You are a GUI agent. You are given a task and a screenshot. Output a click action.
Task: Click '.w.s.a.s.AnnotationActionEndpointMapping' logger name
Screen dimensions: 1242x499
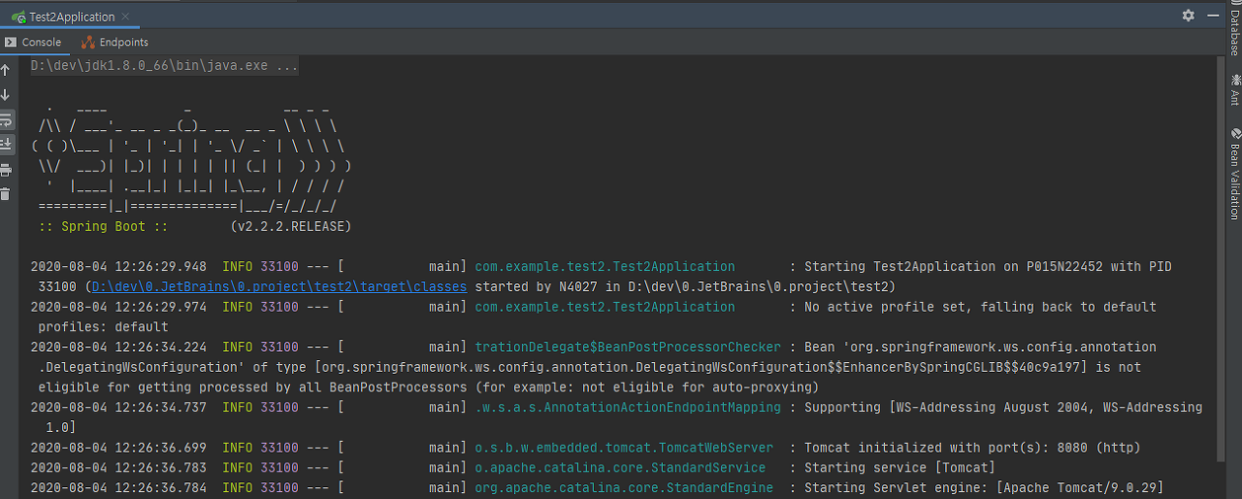pos(628,407)
